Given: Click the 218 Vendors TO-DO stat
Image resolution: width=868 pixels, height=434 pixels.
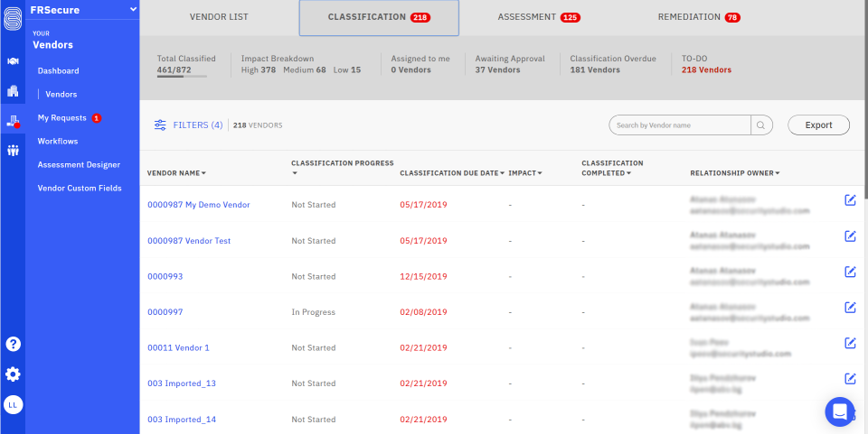Looking at the screenshot, I should pyautogui.click(x=706, y=70).
